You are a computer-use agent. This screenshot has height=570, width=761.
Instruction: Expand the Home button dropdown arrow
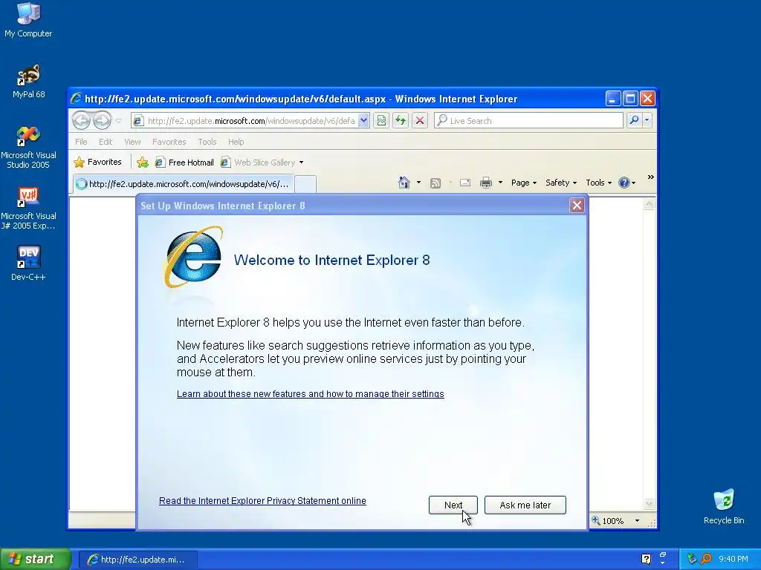(x=418, y=183)
